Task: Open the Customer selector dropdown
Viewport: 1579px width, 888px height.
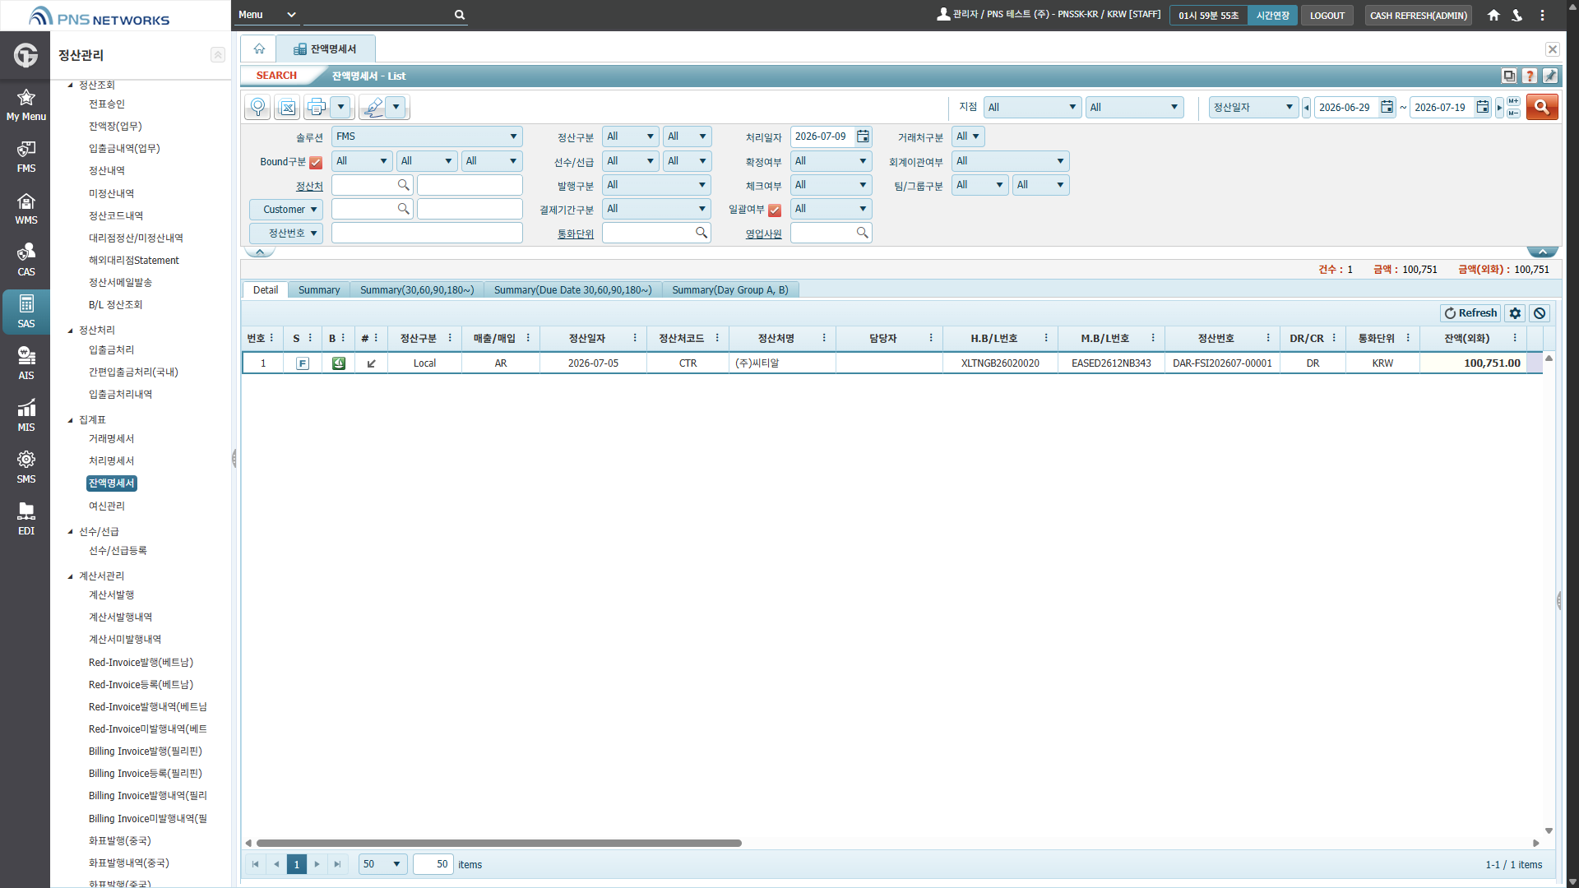Action: (x=286, y=210)
